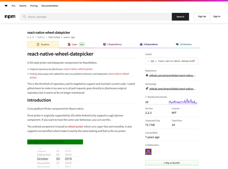Click the Code file icon
This screenshot has width=228, height=169.
pos(69,44)
